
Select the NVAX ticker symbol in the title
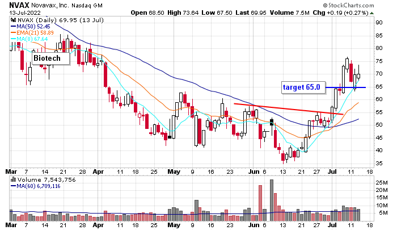[x=19, y=5]
